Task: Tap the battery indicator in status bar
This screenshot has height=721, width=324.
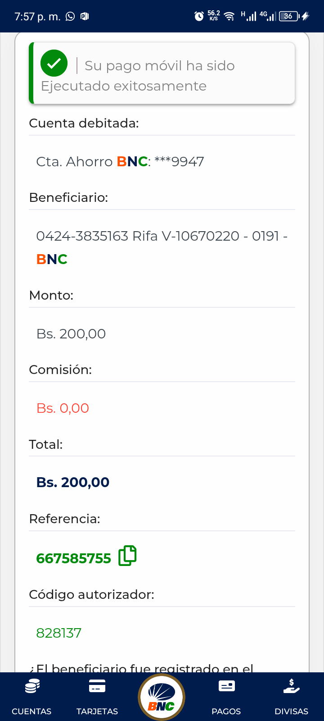Action: [289, 17]
